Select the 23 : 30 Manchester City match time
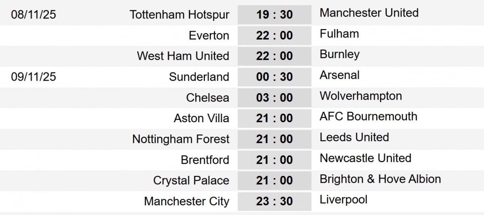This screenshot has width=484, height=215. 274,201
